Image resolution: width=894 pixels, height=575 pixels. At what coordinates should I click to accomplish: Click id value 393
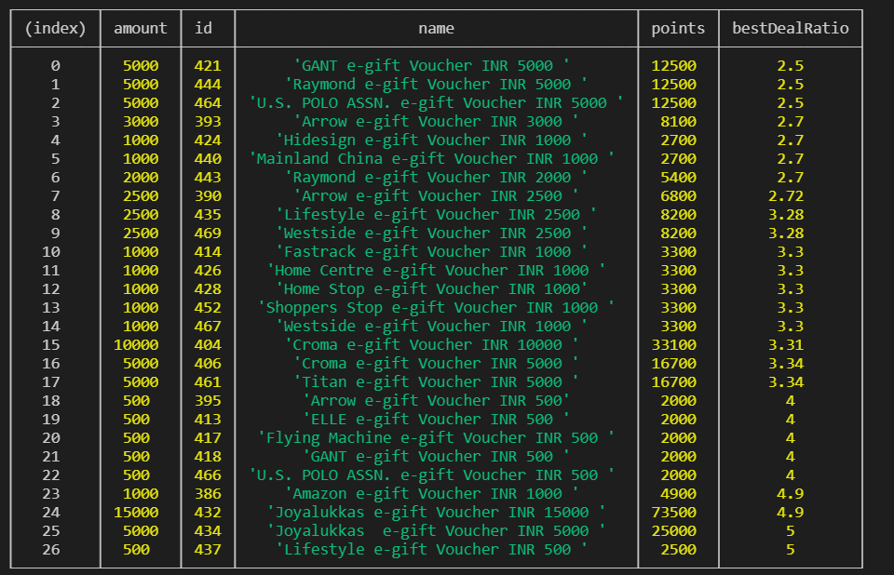click(x=208, y=122)
